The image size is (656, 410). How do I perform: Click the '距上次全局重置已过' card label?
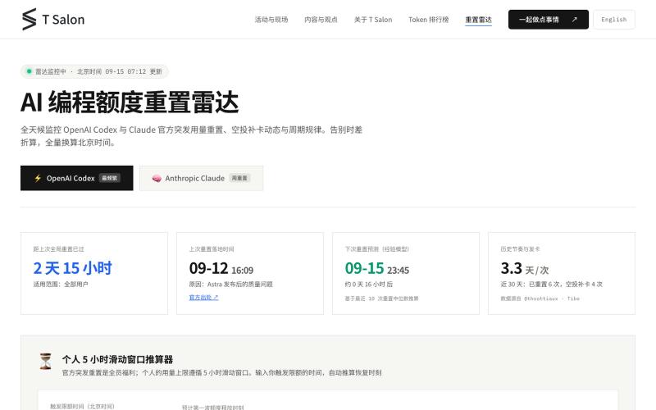click(x=58, y=249)
